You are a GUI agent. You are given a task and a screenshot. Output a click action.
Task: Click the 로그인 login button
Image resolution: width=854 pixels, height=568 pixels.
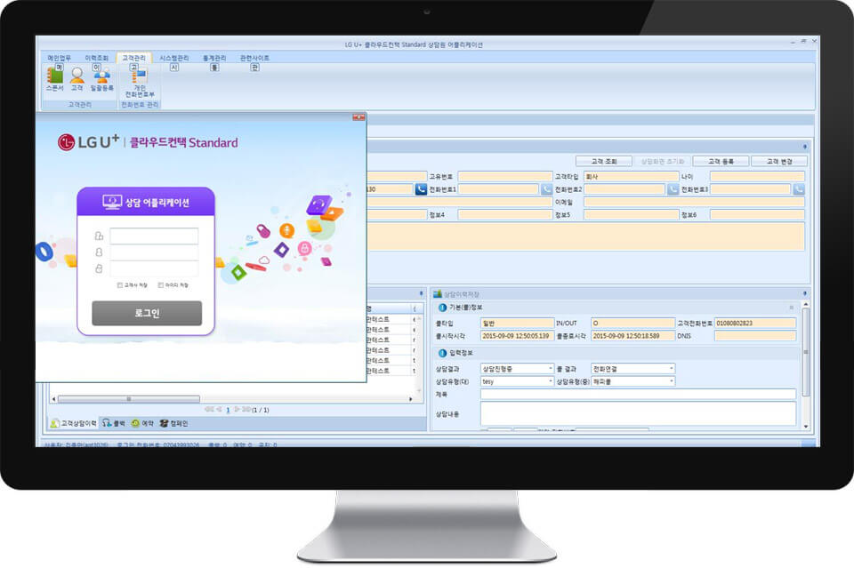(x=147, y=314)
